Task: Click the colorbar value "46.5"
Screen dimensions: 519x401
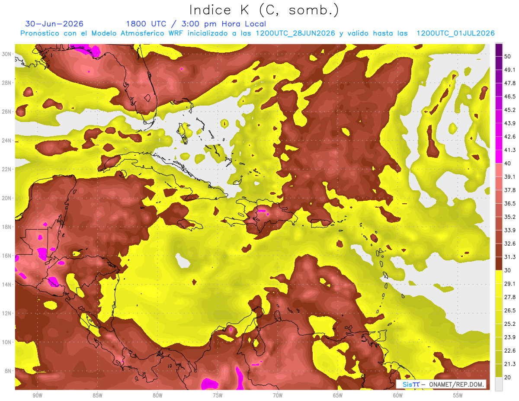Action: click(x=510, y=96)
